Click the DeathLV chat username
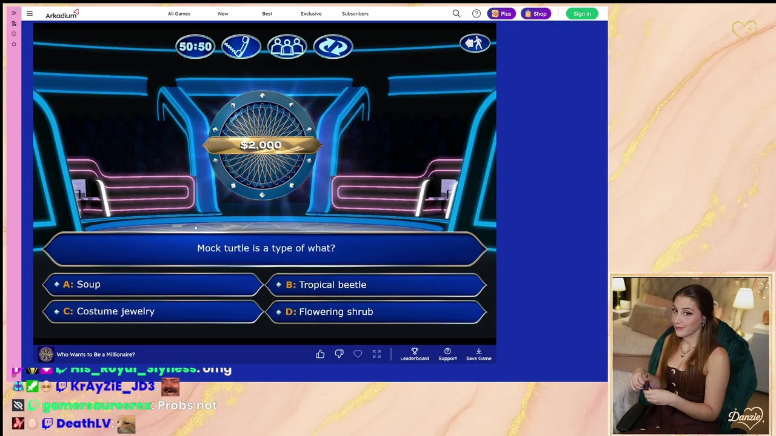Image resolution: width=776 pixels, height=436 pixels. click(84, 424)
